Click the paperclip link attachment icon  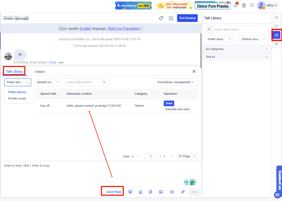183,192
